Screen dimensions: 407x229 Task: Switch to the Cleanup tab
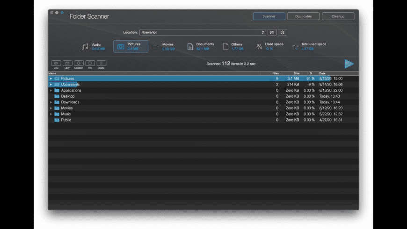pos(338,16)
